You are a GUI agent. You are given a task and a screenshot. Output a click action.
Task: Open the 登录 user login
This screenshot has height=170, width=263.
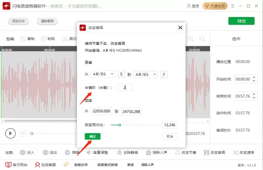point(193,6)
